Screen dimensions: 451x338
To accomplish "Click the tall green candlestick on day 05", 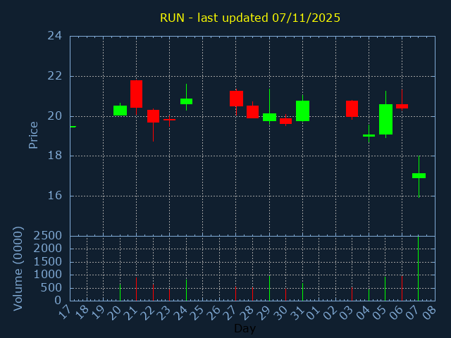I will [x=385, y=119].
